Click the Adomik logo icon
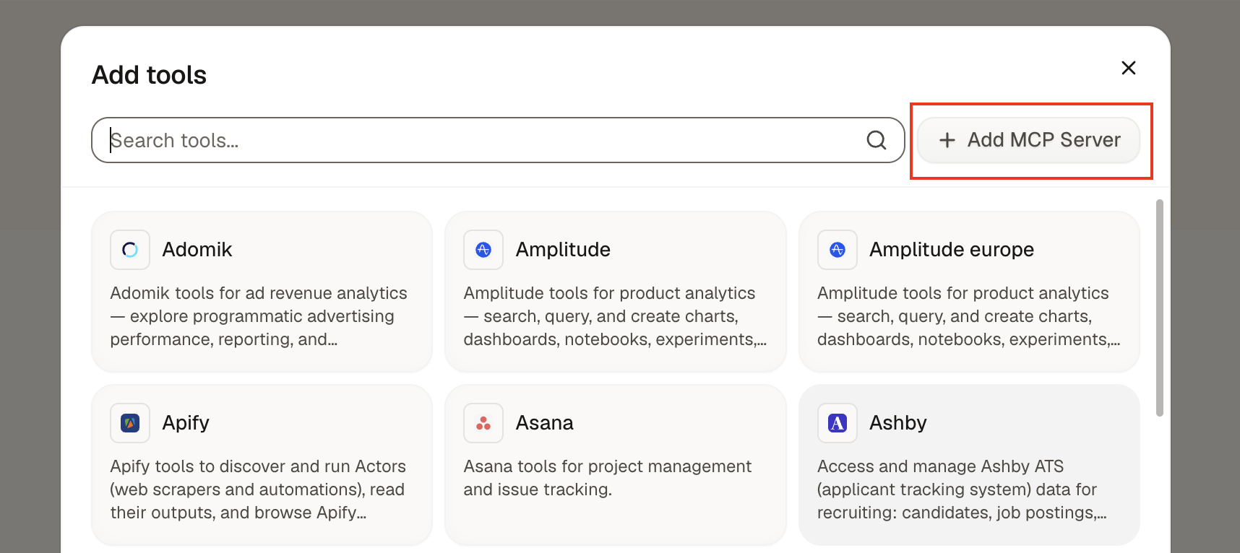This screenshot has height=553, width=1240. click(130, 250)
